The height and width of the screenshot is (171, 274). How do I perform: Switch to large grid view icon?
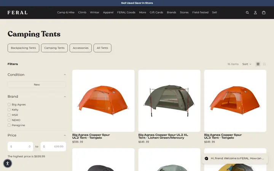(258, 64)
